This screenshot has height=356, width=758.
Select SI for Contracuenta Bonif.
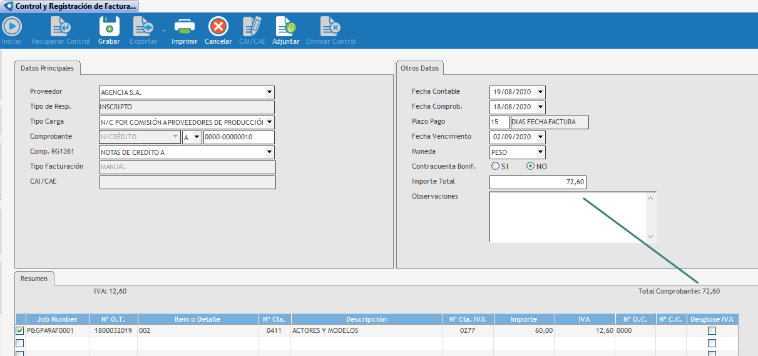[x=496, y=167]
